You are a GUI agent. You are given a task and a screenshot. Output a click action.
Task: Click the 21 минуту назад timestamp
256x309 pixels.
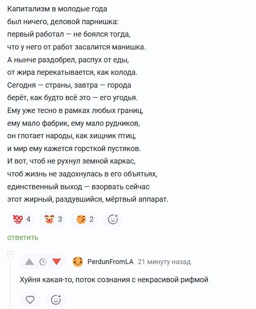pos(164,262)
